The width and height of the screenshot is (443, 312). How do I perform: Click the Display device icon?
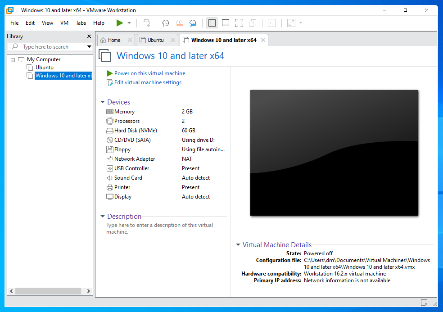click(x=109, y=197)
